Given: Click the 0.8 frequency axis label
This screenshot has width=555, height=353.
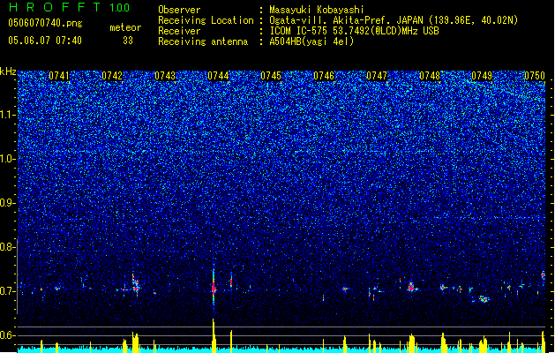Looking at the screenshot, I should (8, 247).
